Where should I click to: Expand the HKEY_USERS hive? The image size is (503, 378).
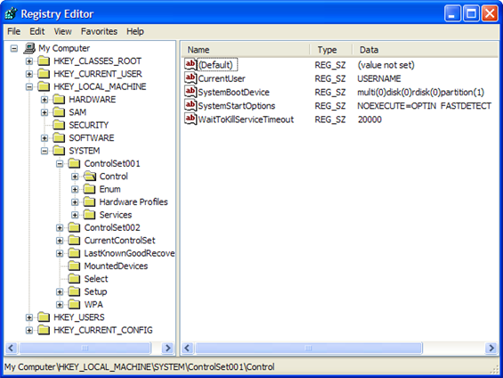click(28, 317)
